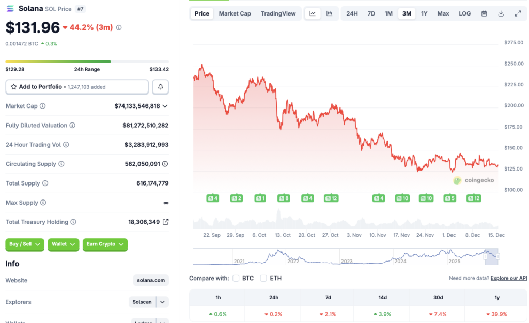The image size is (529, 323).
Task: Open the Wallet dropdown button
Action: pos(63,244)
